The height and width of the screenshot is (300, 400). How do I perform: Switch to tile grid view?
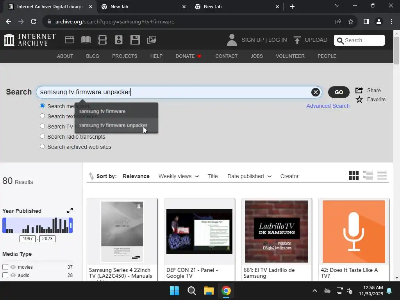click(x=354, y=175)
